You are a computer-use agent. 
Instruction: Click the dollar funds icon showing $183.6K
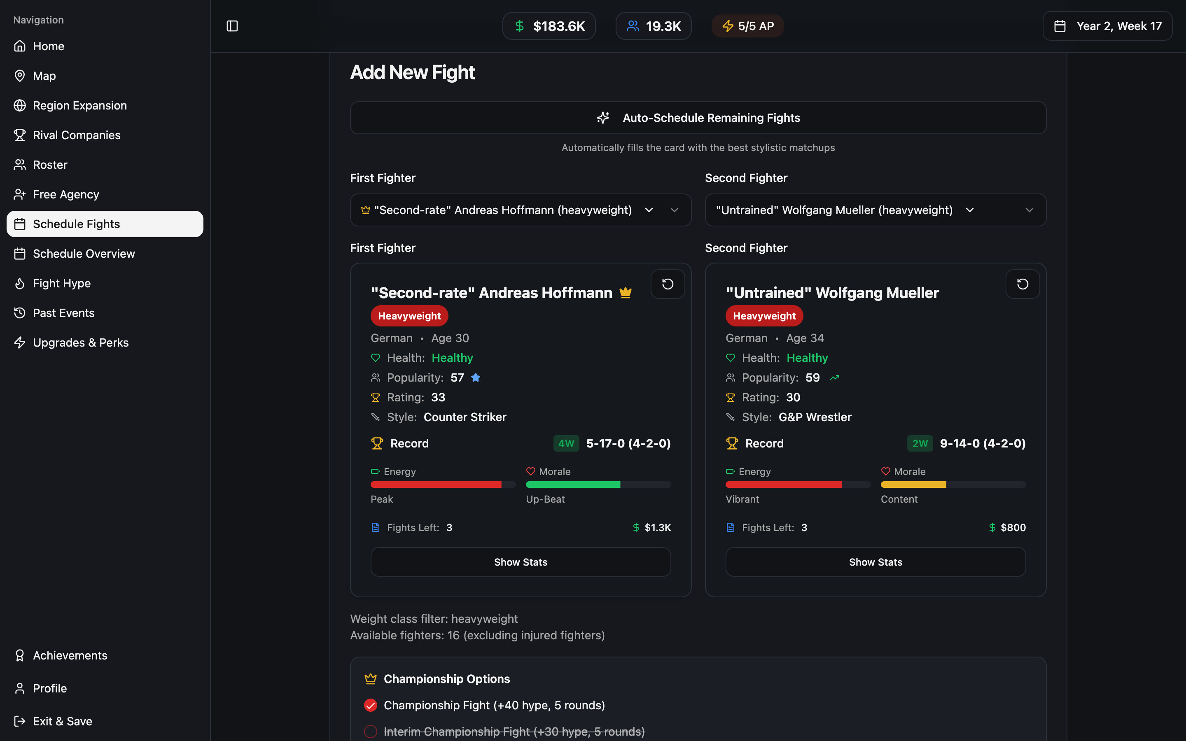(x=519, y=26)
